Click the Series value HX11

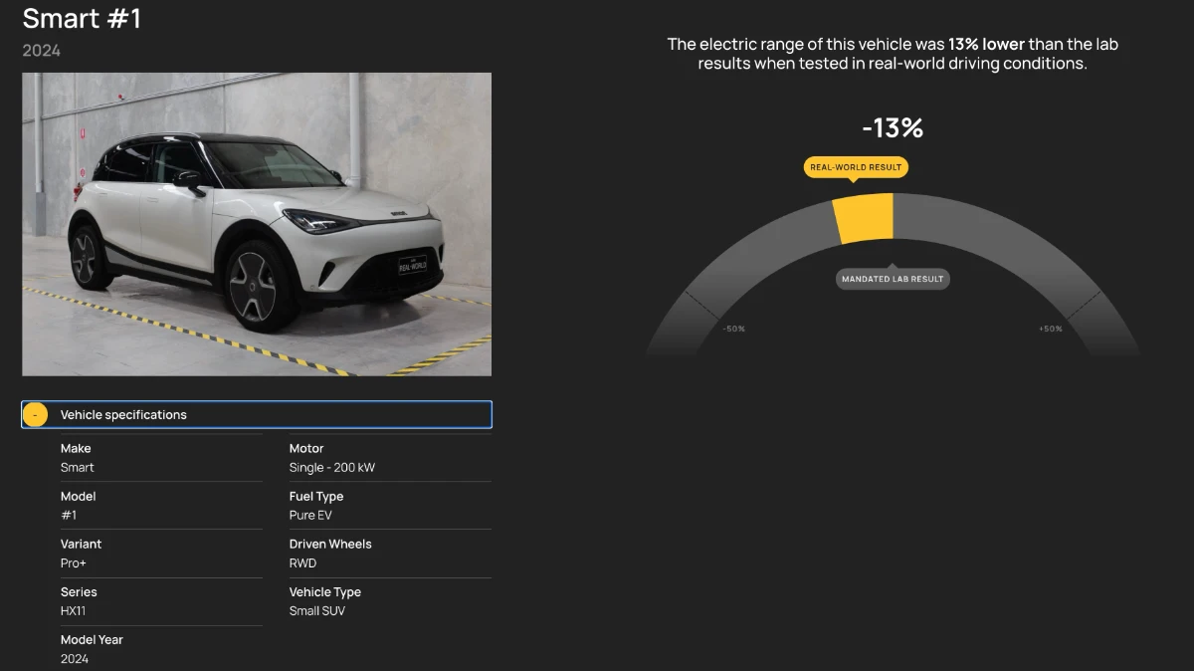coord(73,611)
